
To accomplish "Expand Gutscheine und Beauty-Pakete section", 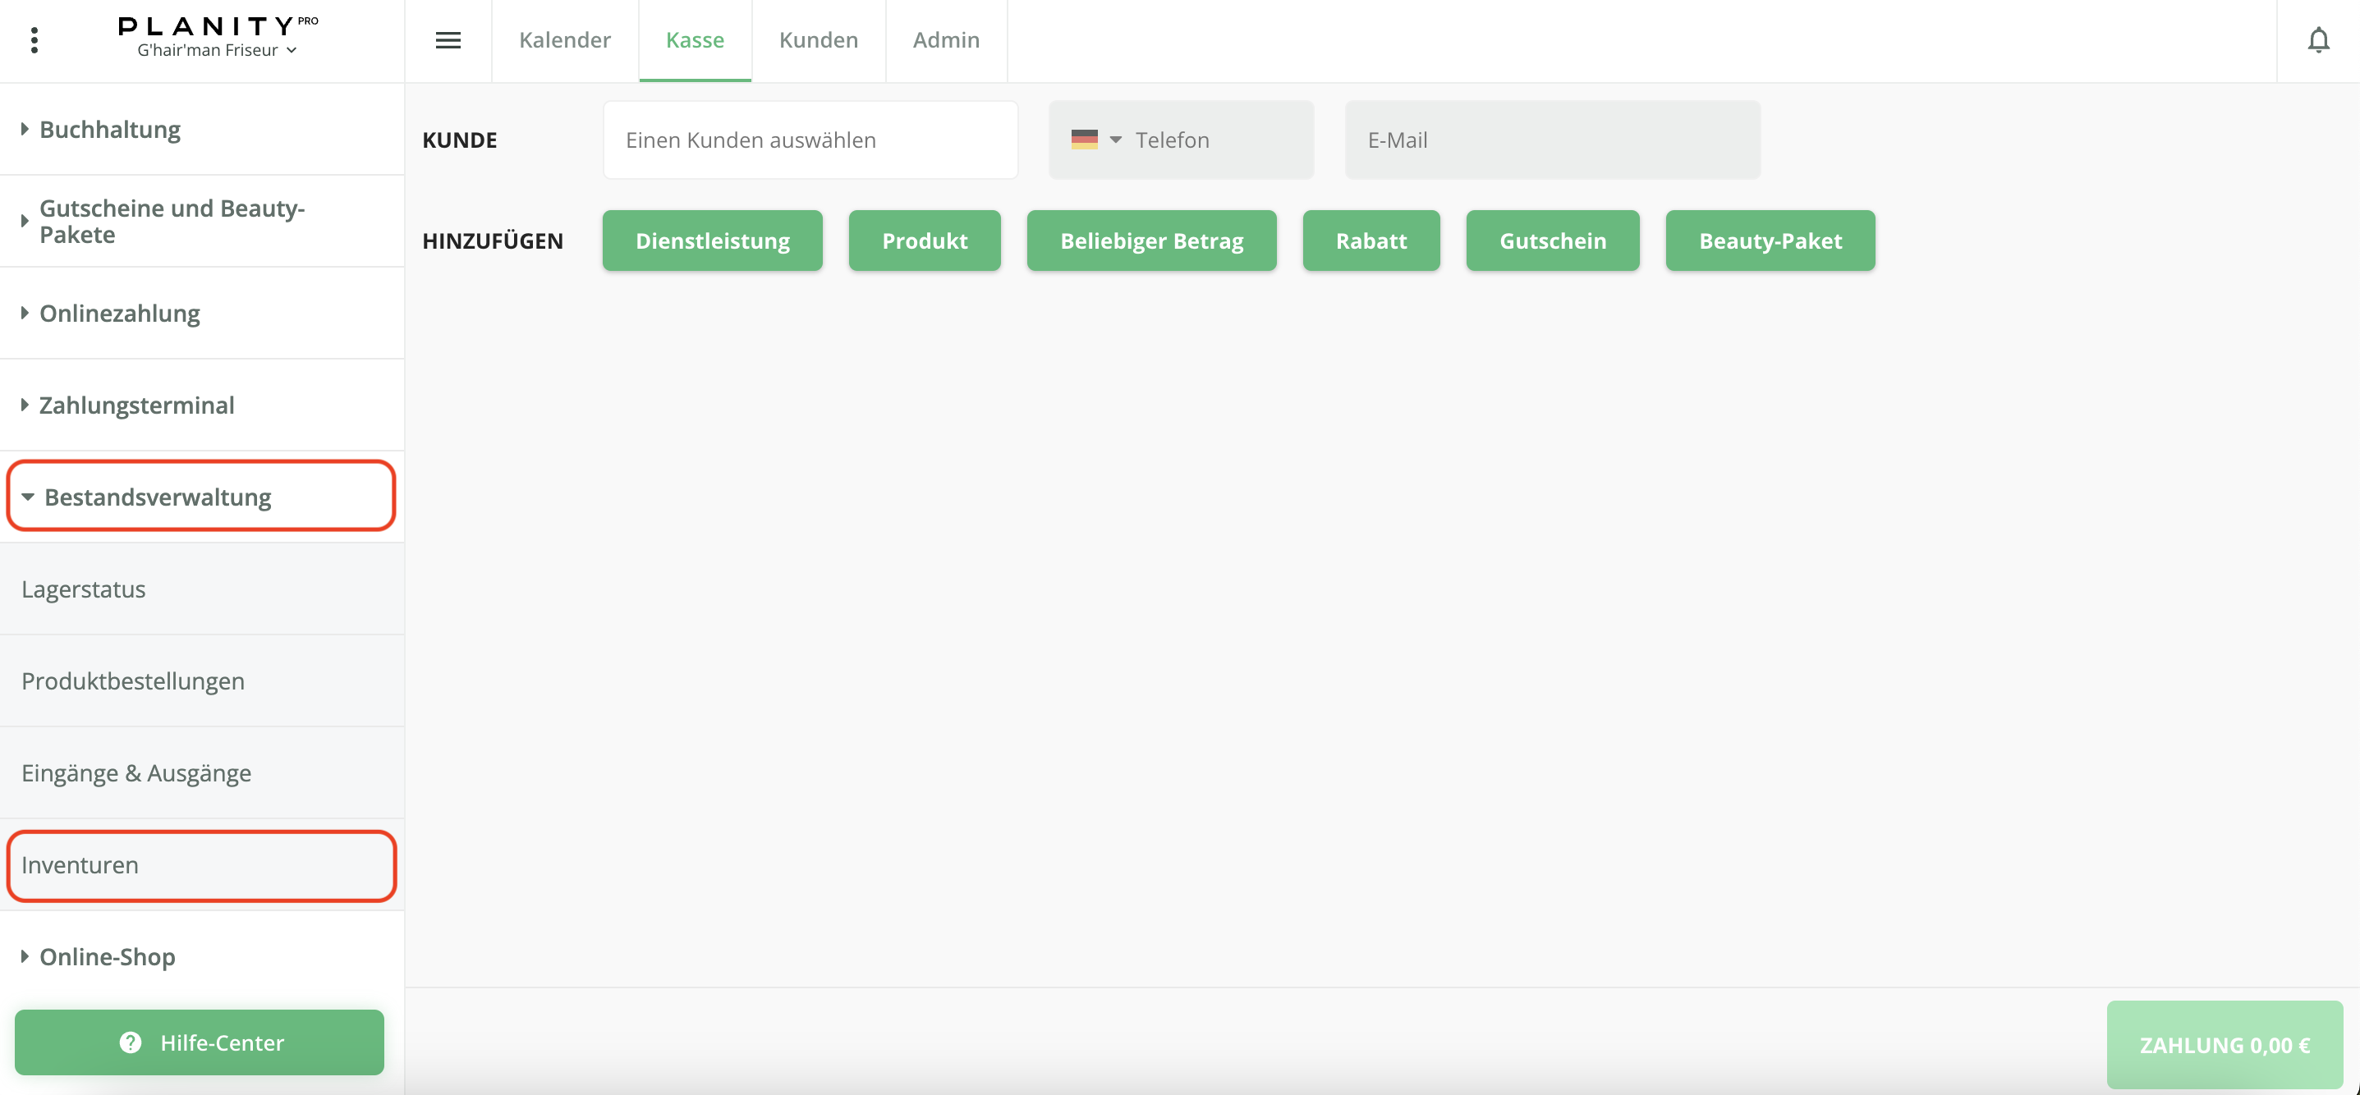I will coord(172,221).
